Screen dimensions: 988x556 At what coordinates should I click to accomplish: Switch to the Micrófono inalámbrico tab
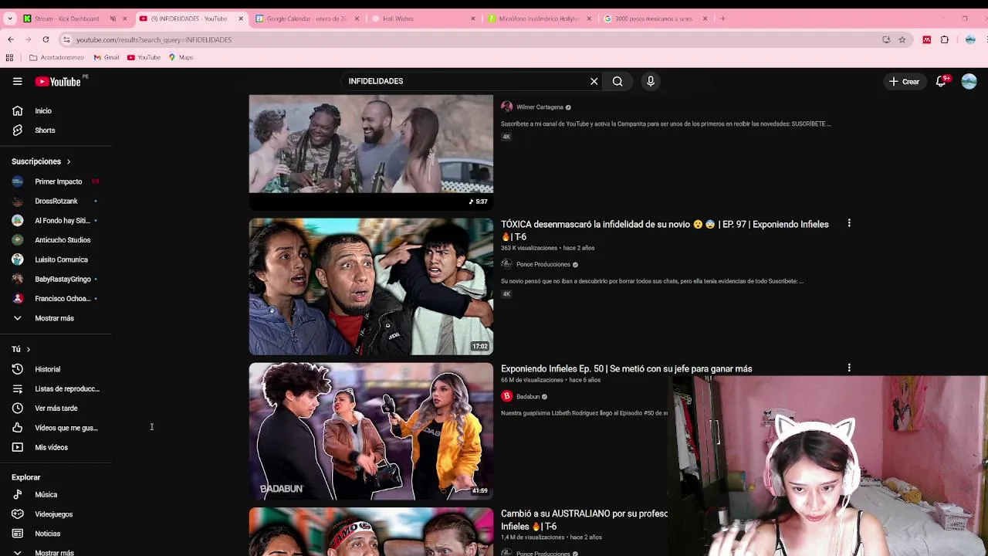(x=539, y=19)
